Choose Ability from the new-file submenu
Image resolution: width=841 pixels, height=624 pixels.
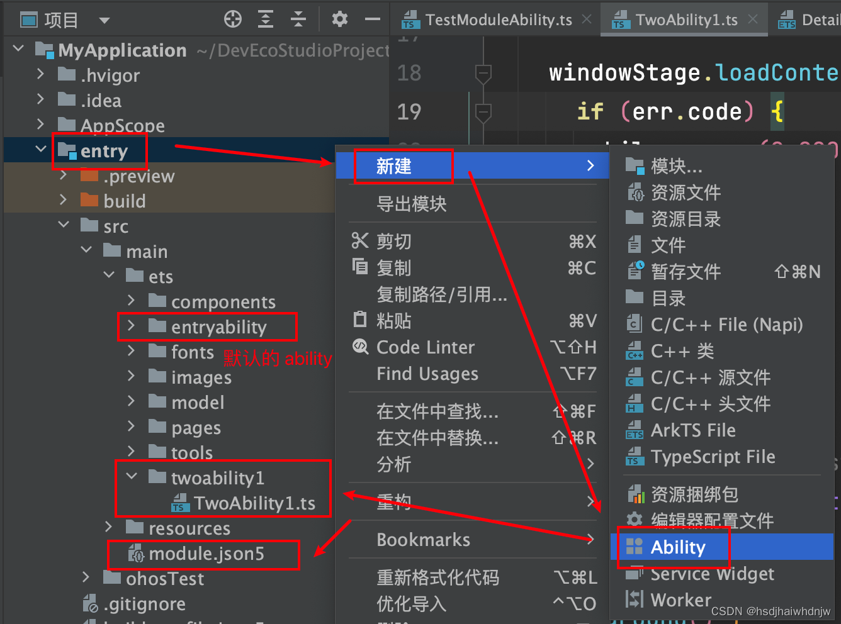(678, 547)
